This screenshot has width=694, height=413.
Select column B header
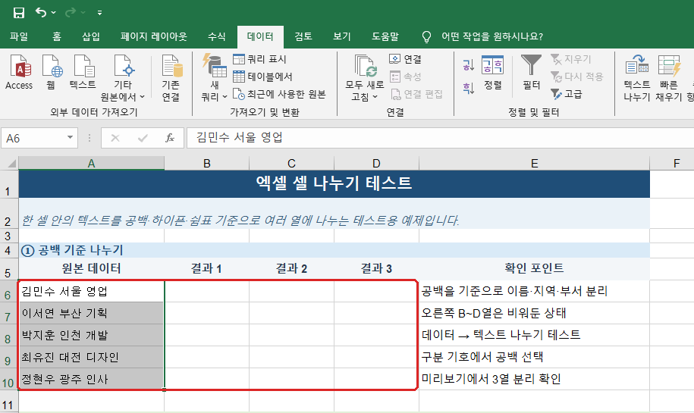[207, 164]
